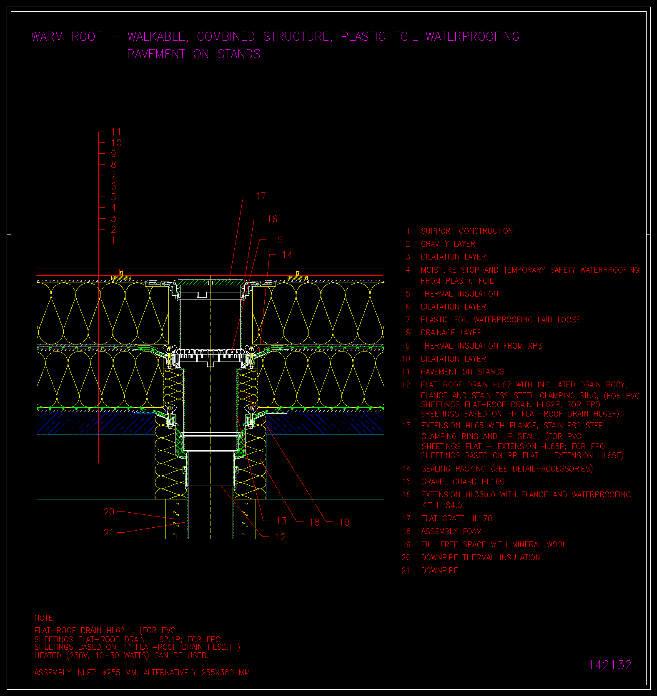Screen dimensions: 657x696
Task: Click callout number 1 on the layer scale
Action: (x=113, y=241)
